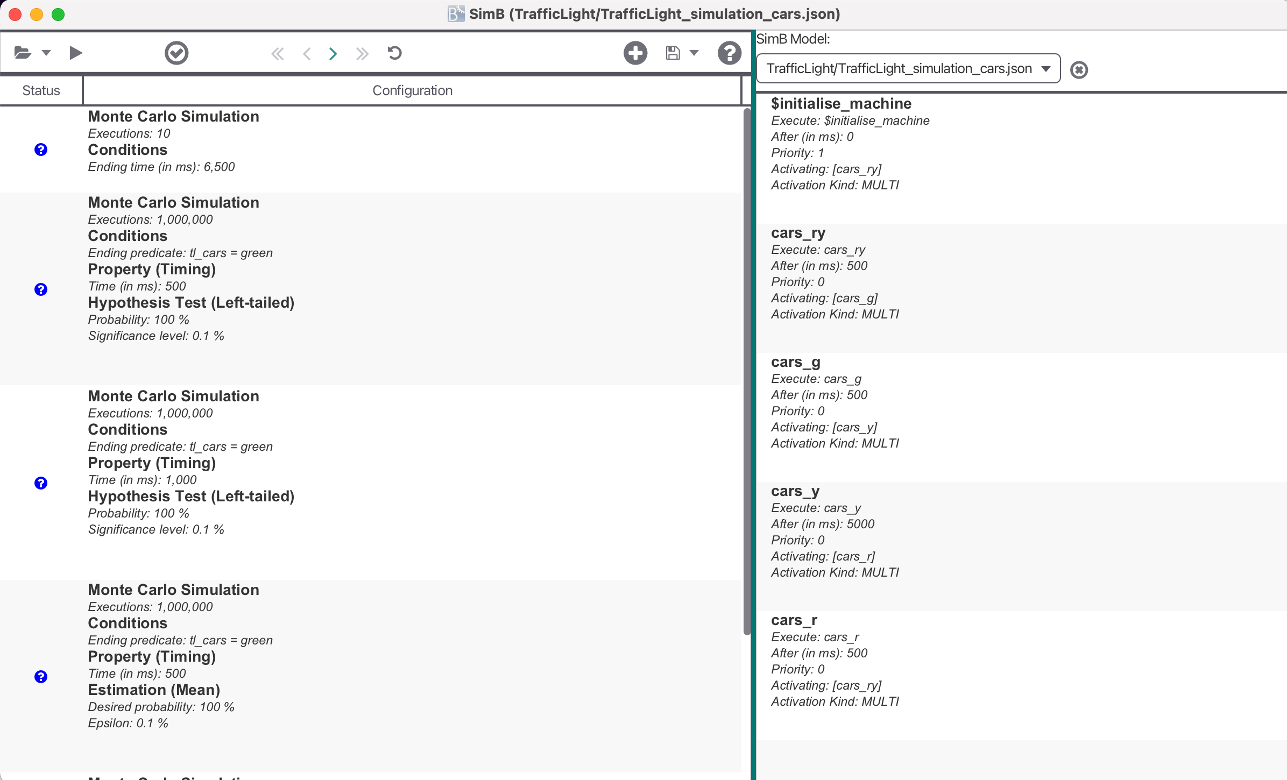Add new simulation with plus icon

pos(635,53)
